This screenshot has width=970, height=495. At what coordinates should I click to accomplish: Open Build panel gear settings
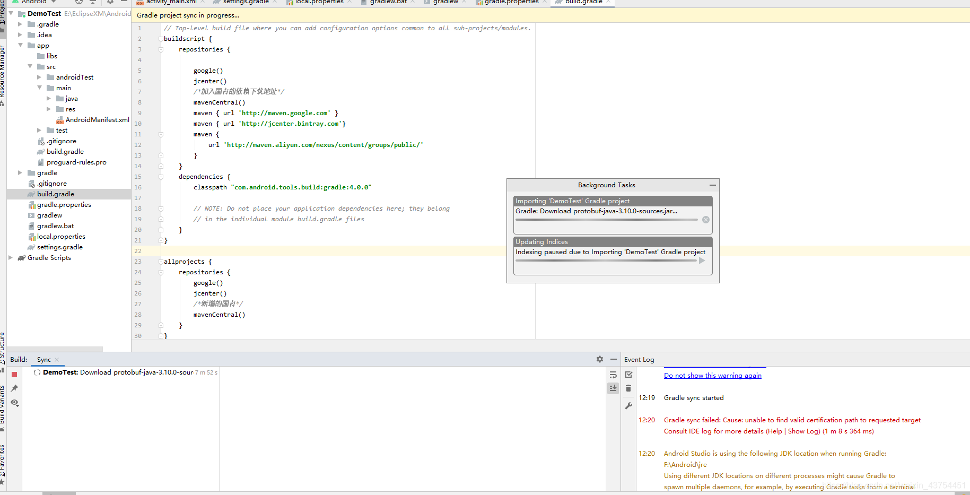599,359
